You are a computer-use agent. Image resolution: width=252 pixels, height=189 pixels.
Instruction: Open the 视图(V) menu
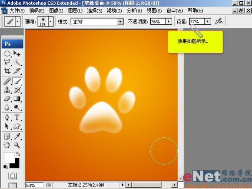pos(154,11)
